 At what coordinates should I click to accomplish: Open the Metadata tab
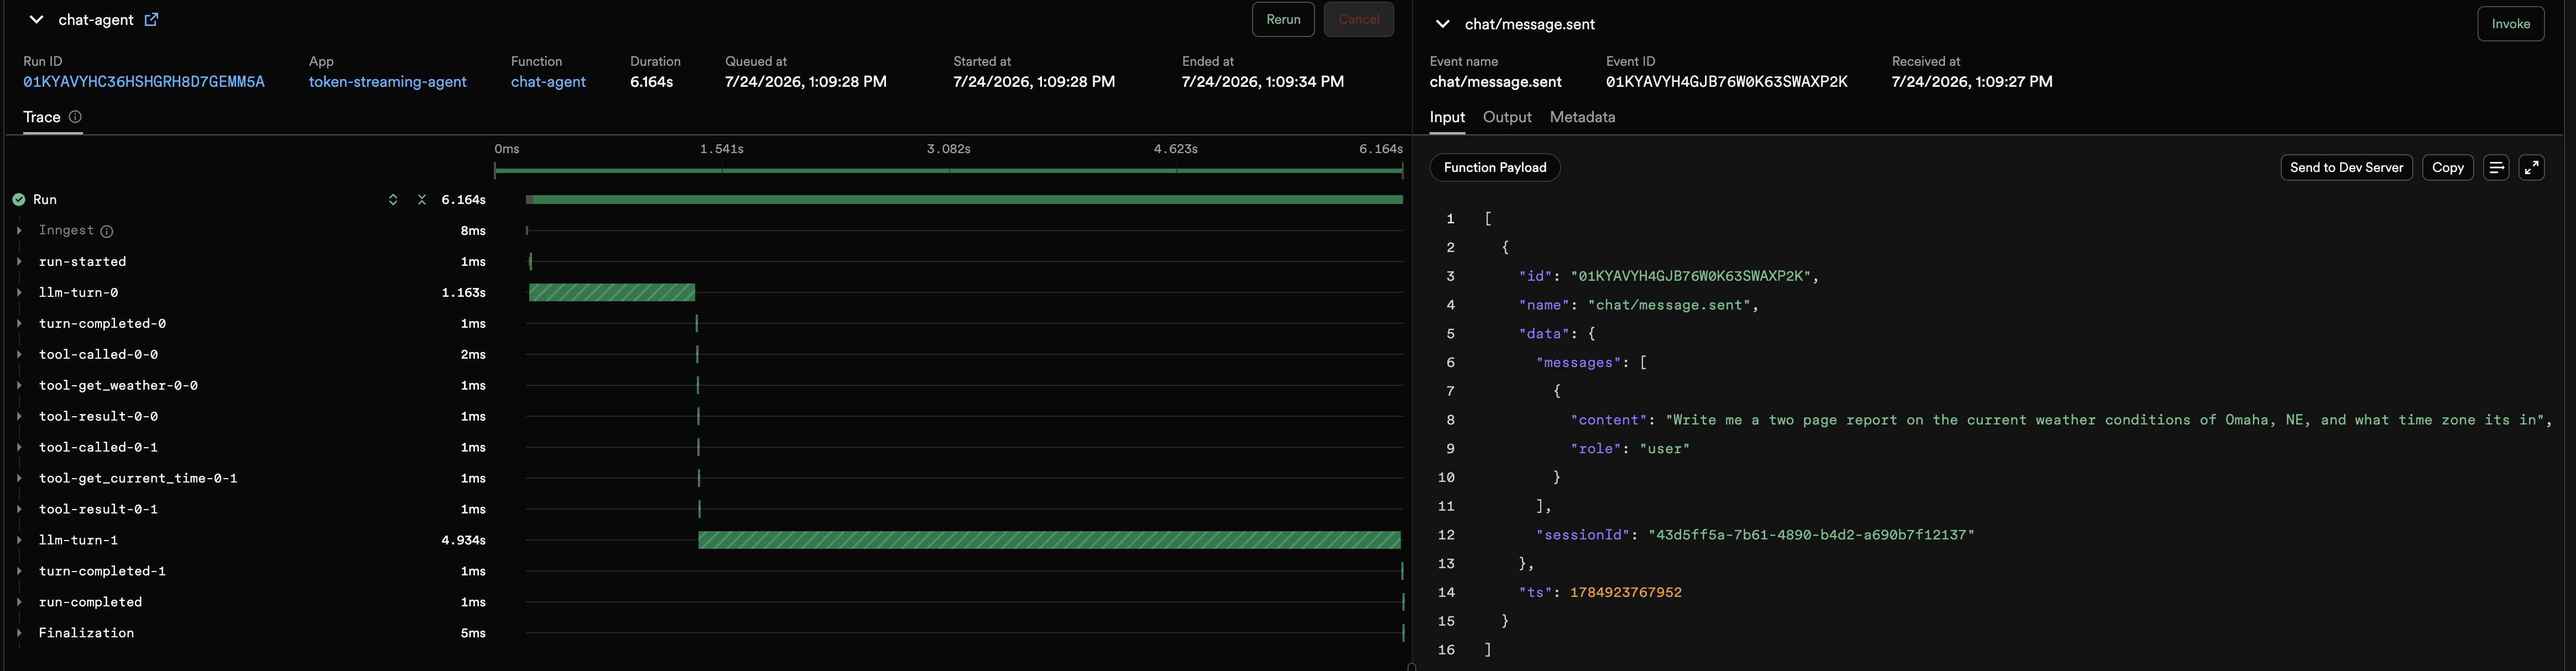(x=1582, y=117)
